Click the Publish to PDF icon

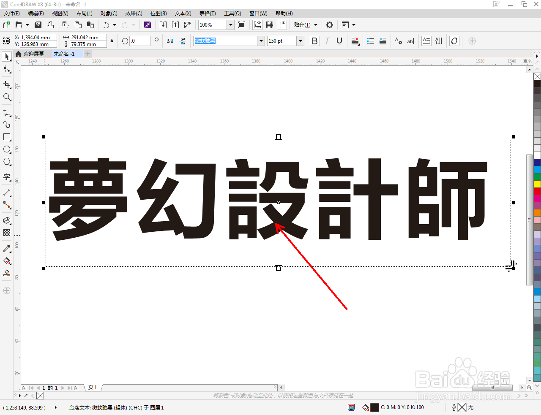pos(188,25)
